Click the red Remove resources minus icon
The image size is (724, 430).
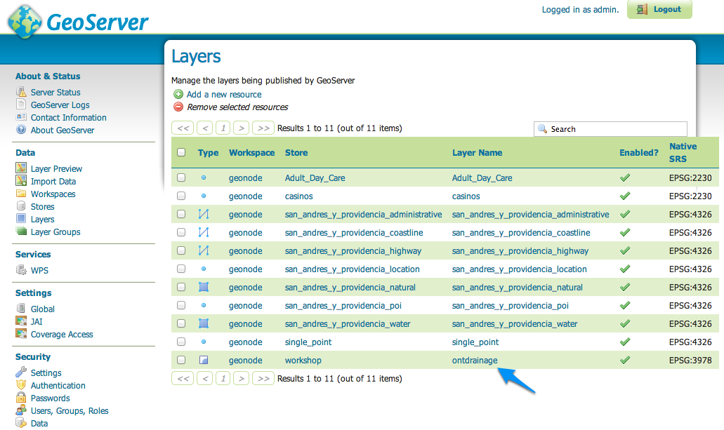pyautogui.click(x=178, y=107)
